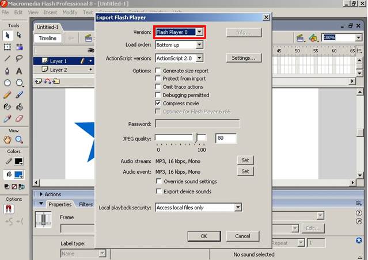
Task: Open the Stroke color swatch
Action: (x=18, y=161)
